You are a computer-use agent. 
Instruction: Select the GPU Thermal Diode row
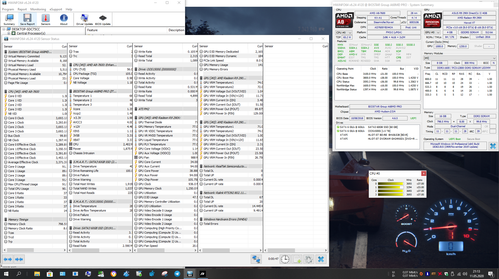click(x=166, y=122)
